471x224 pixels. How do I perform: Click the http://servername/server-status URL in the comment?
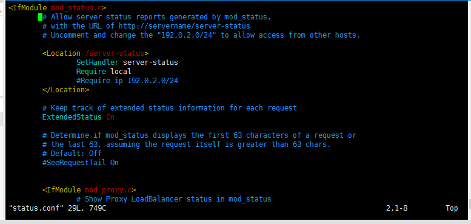(x=184, y=26)
